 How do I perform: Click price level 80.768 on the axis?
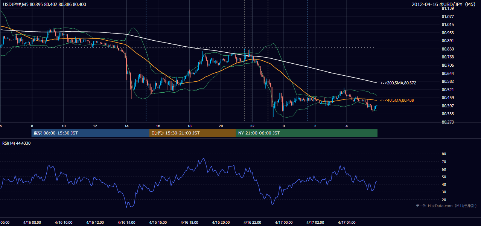(x=447, y=57)
